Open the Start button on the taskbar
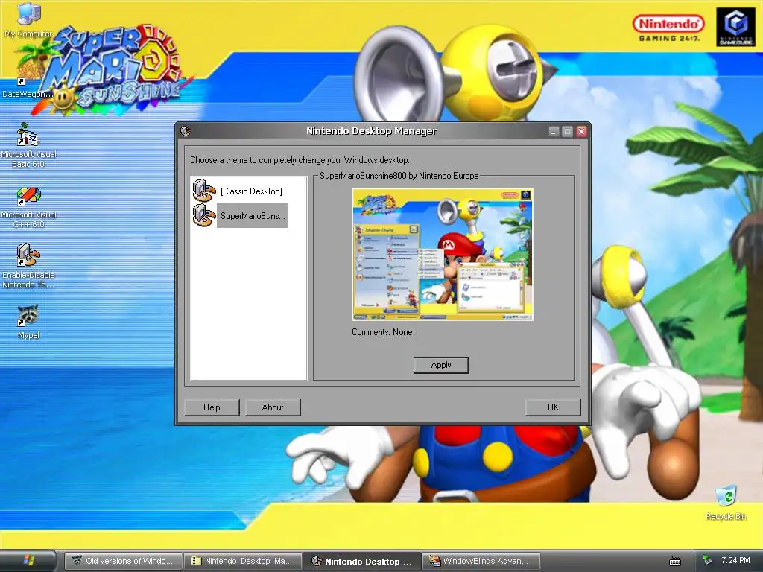 [28, 561]
